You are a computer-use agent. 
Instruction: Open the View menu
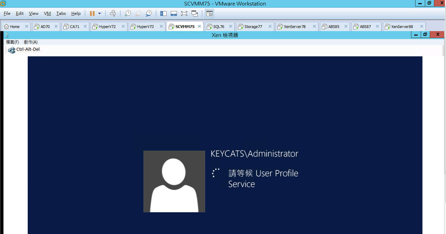[34, 13]
